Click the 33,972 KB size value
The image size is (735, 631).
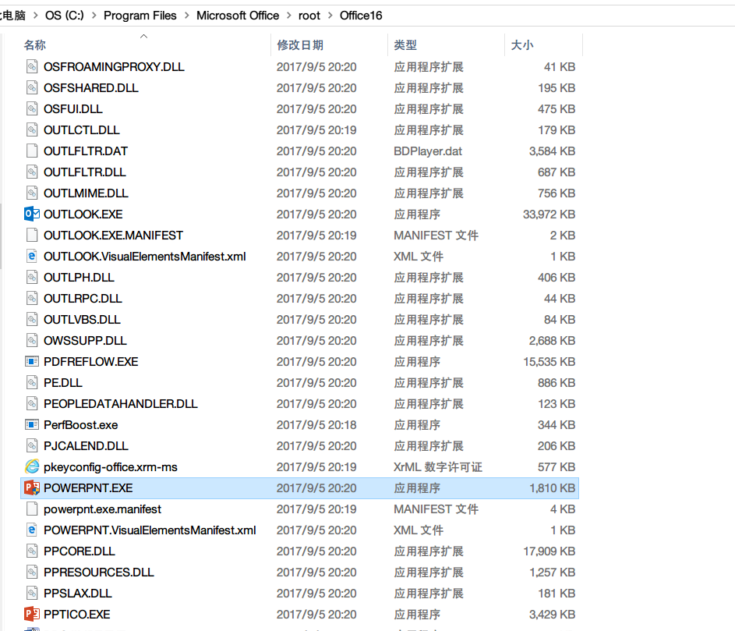click(x=549, y=214)
